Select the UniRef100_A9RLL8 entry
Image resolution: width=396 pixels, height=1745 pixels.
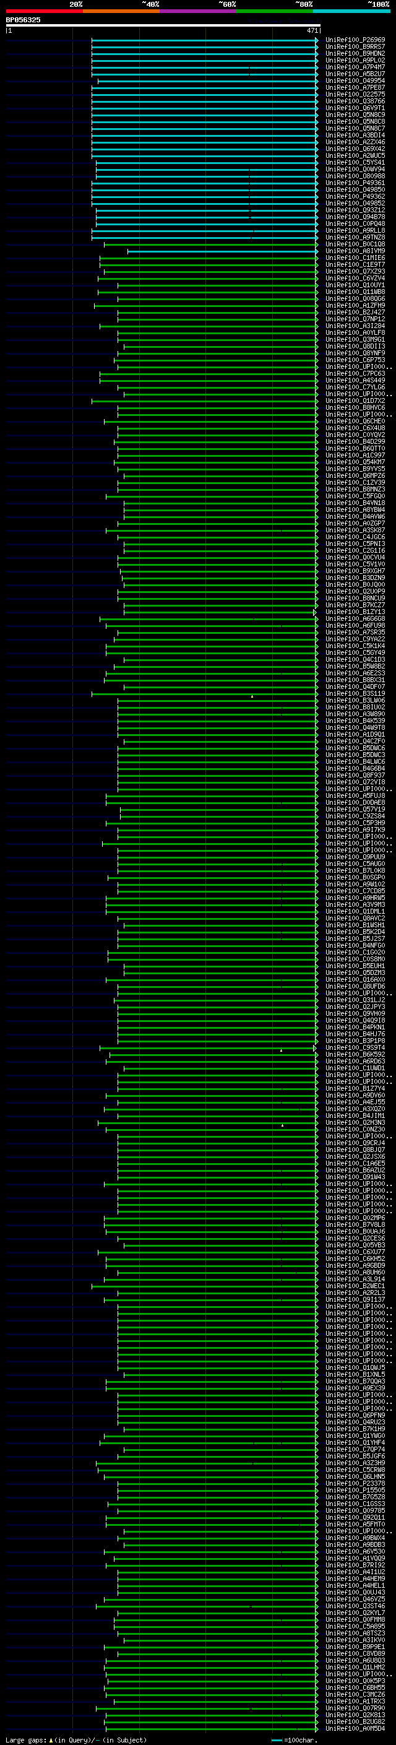[x=355, y=230]
